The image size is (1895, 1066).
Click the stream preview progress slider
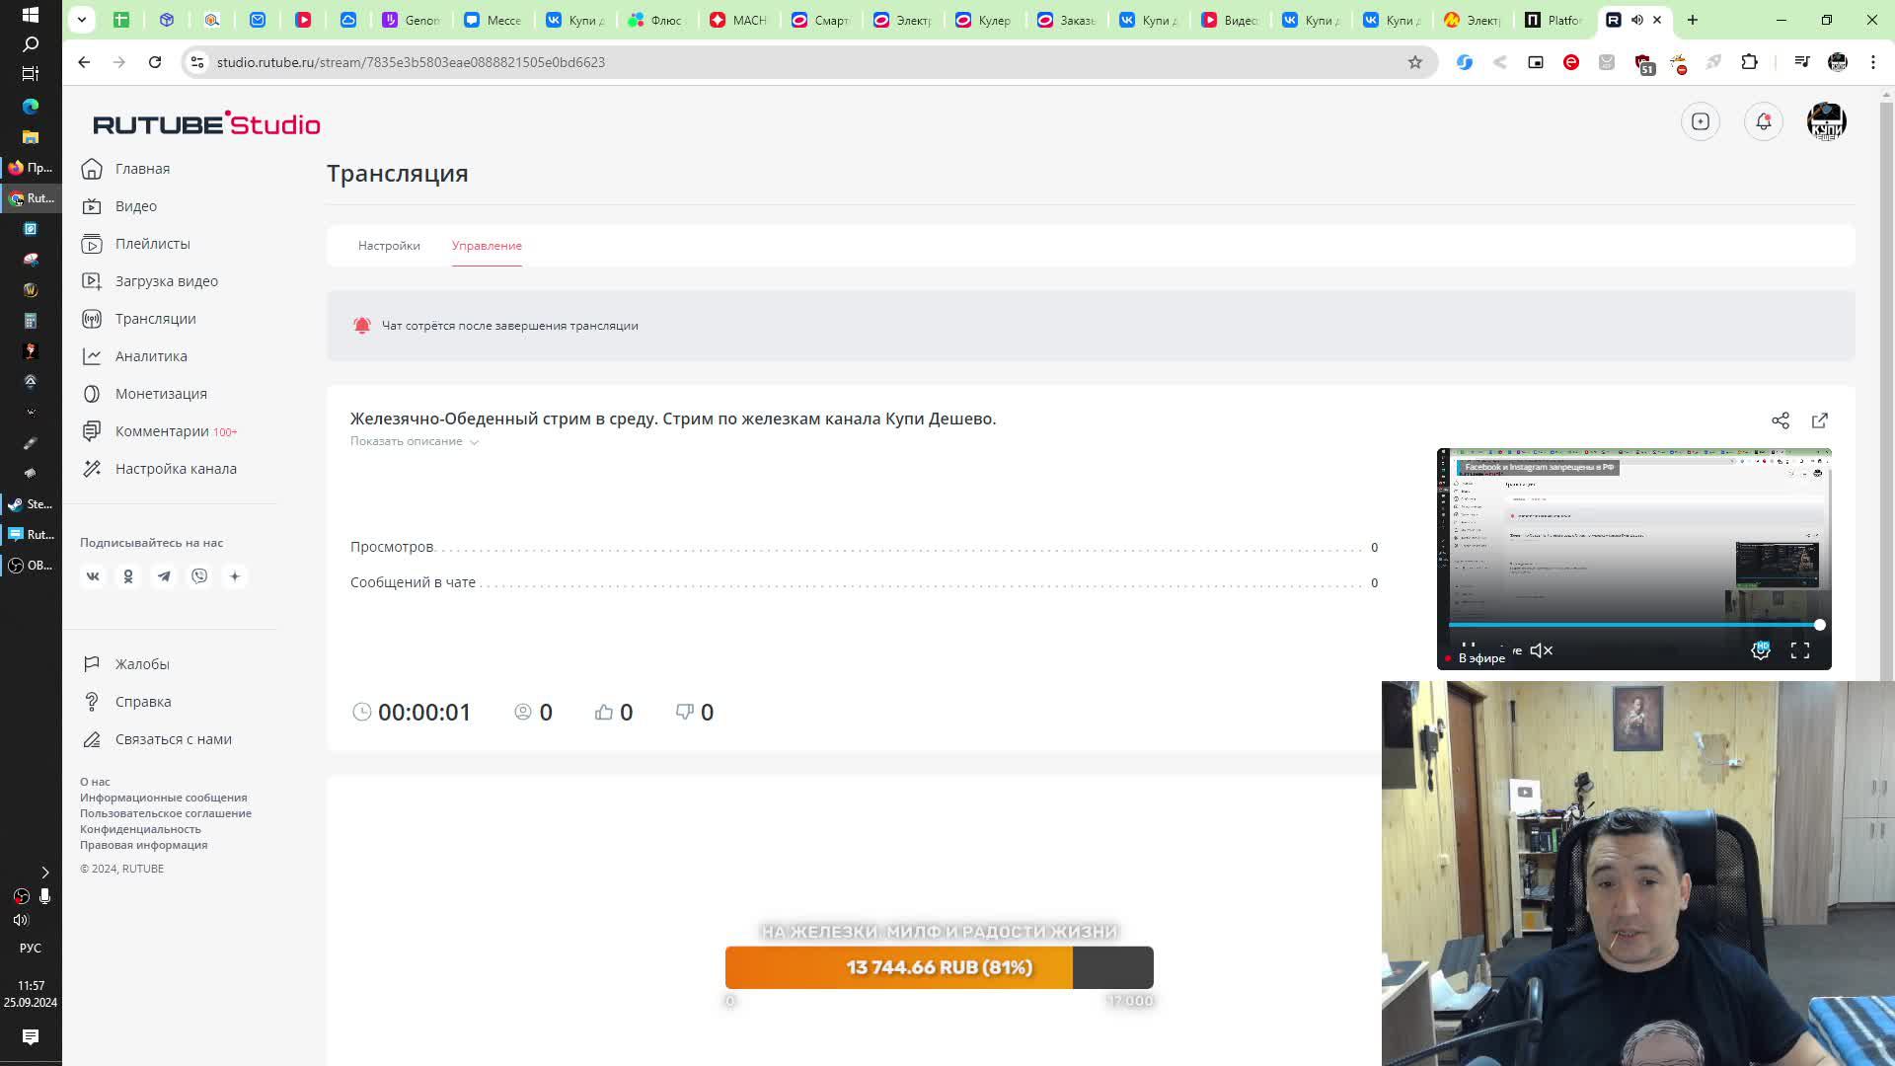click(x=1633, y=625)
